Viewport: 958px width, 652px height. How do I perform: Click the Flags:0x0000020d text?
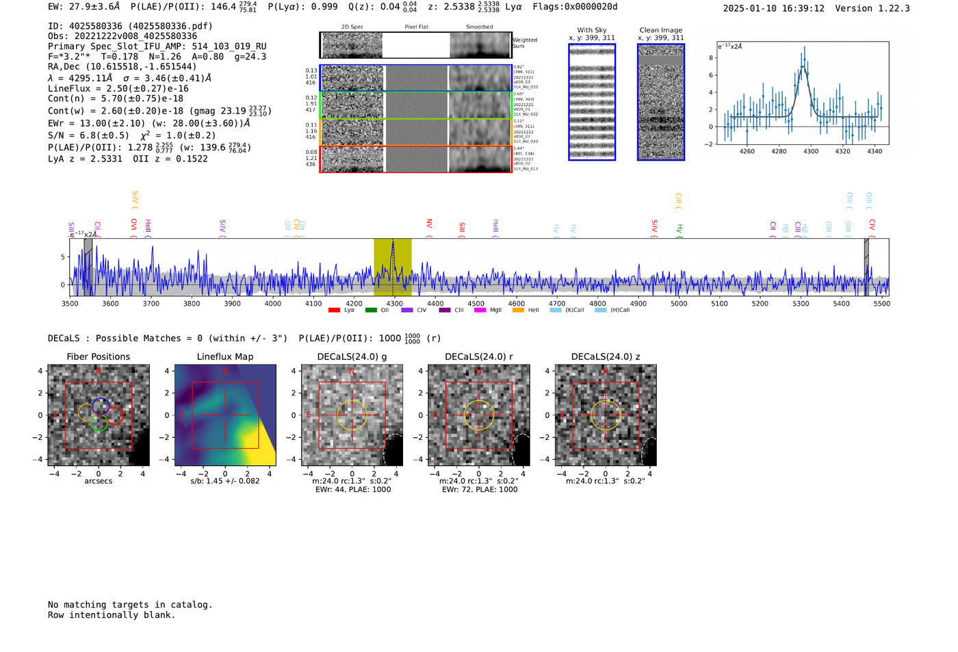[575, 7]
